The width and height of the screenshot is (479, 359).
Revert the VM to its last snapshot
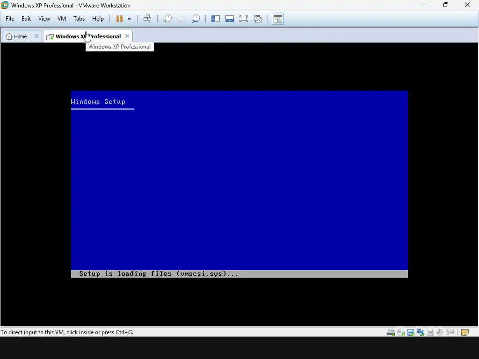pos(181,19)
